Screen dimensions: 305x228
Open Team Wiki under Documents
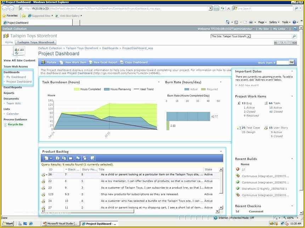pos(13,103)
